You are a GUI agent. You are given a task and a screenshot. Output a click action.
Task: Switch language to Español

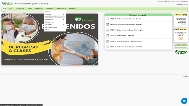[x=182, y=2]
